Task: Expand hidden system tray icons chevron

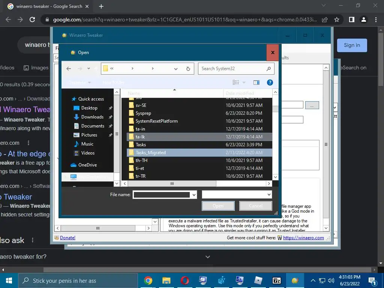Action: (313, 280)
